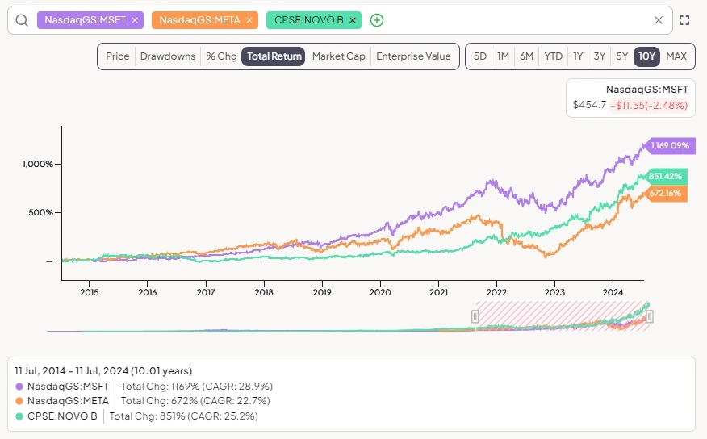Viewport: 707px width, 439px height.
Task: Click CPSE:NOVO B in the legend
Action: 62,416
